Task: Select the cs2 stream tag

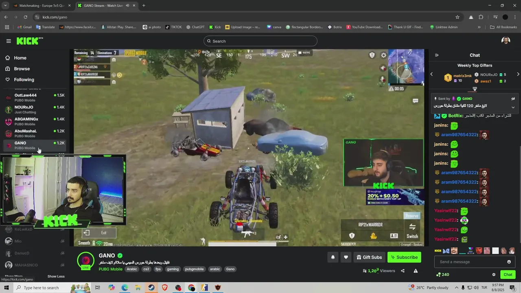Action: 146,269
